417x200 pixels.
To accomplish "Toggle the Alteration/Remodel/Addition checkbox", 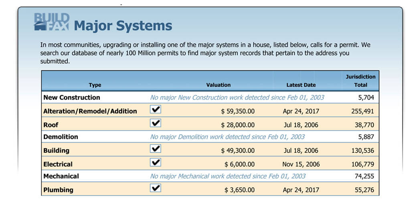I will [156, 110].
